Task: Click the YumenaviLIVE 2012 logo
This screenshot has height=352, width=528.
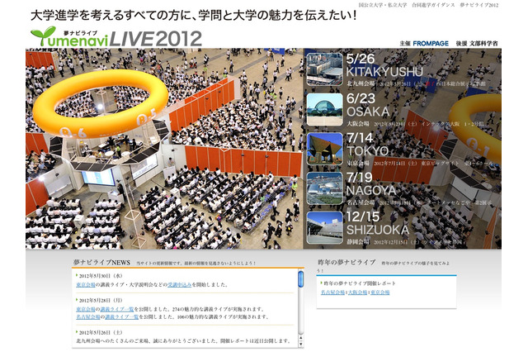Action: [116, 36]
